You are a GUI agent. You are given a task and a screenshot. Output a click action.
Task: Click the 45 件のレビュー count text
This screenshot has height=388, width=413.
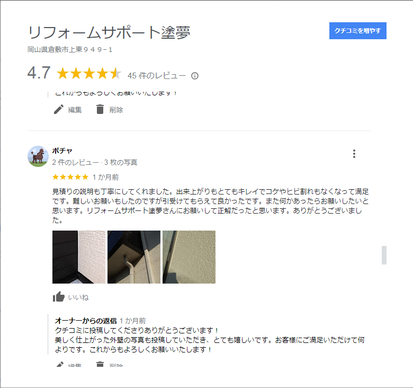coord(157,76)
